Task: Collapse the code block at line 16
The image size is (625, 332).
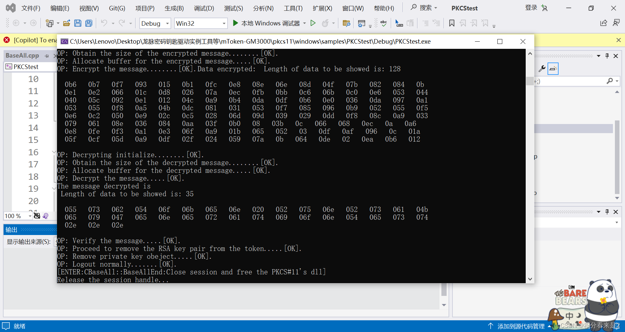Action: pos(54,152)
